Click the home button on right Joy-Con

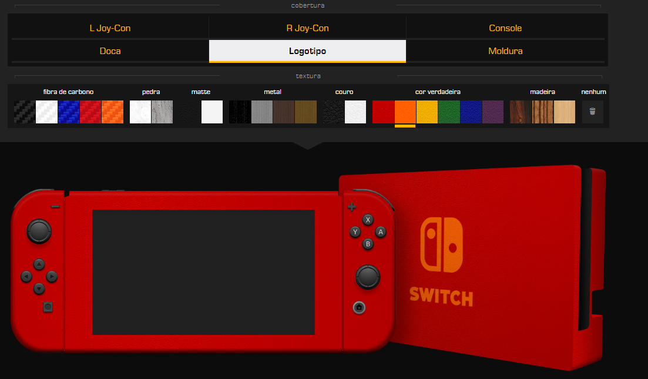click(359, 307)
